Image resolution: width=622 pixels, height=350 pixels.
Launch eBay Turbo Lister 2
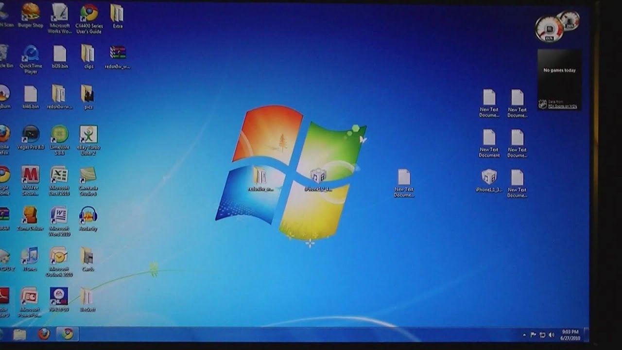(x=88, y=140)
